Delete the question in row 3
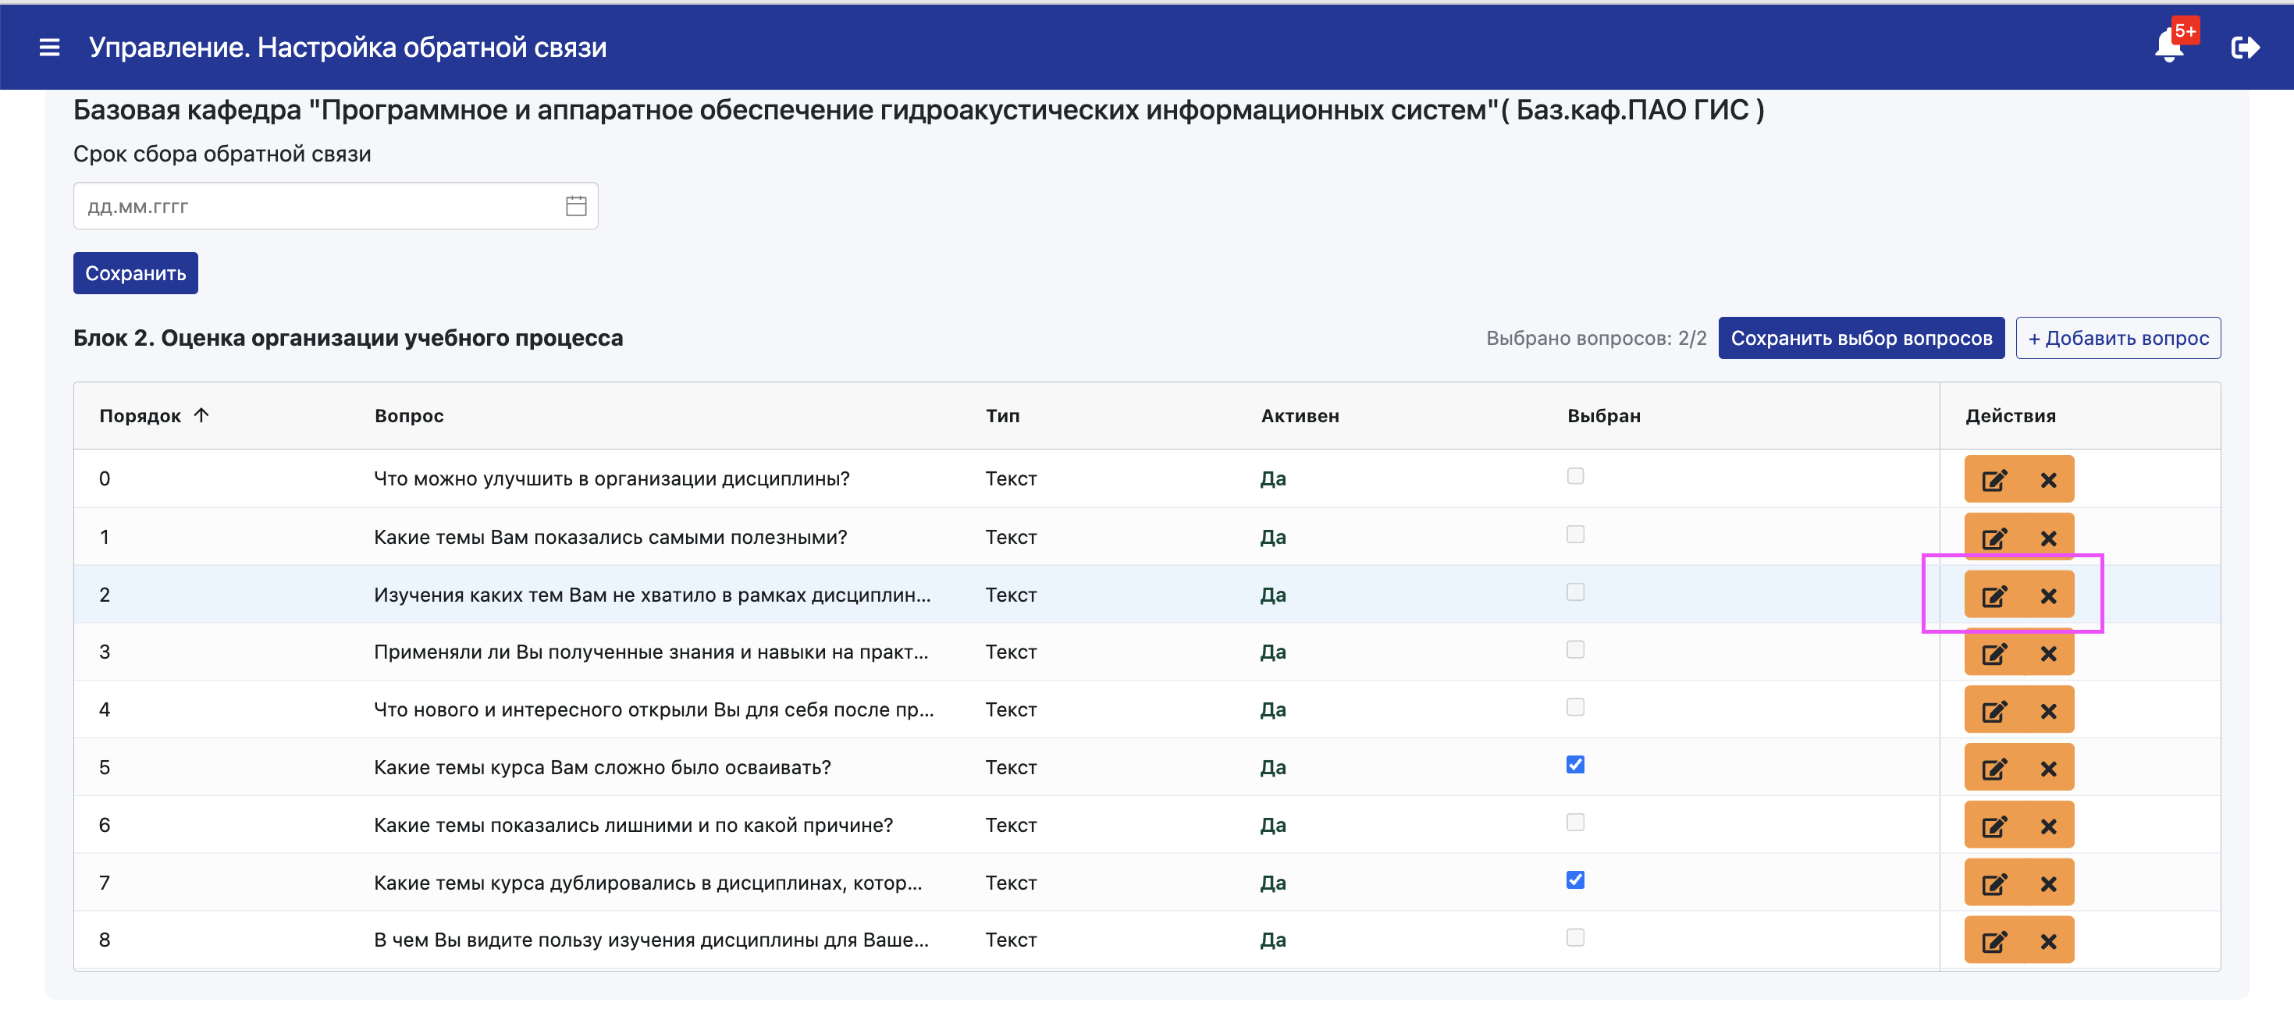This screenshot has width=2294, height=1013. coord(2048,653)
